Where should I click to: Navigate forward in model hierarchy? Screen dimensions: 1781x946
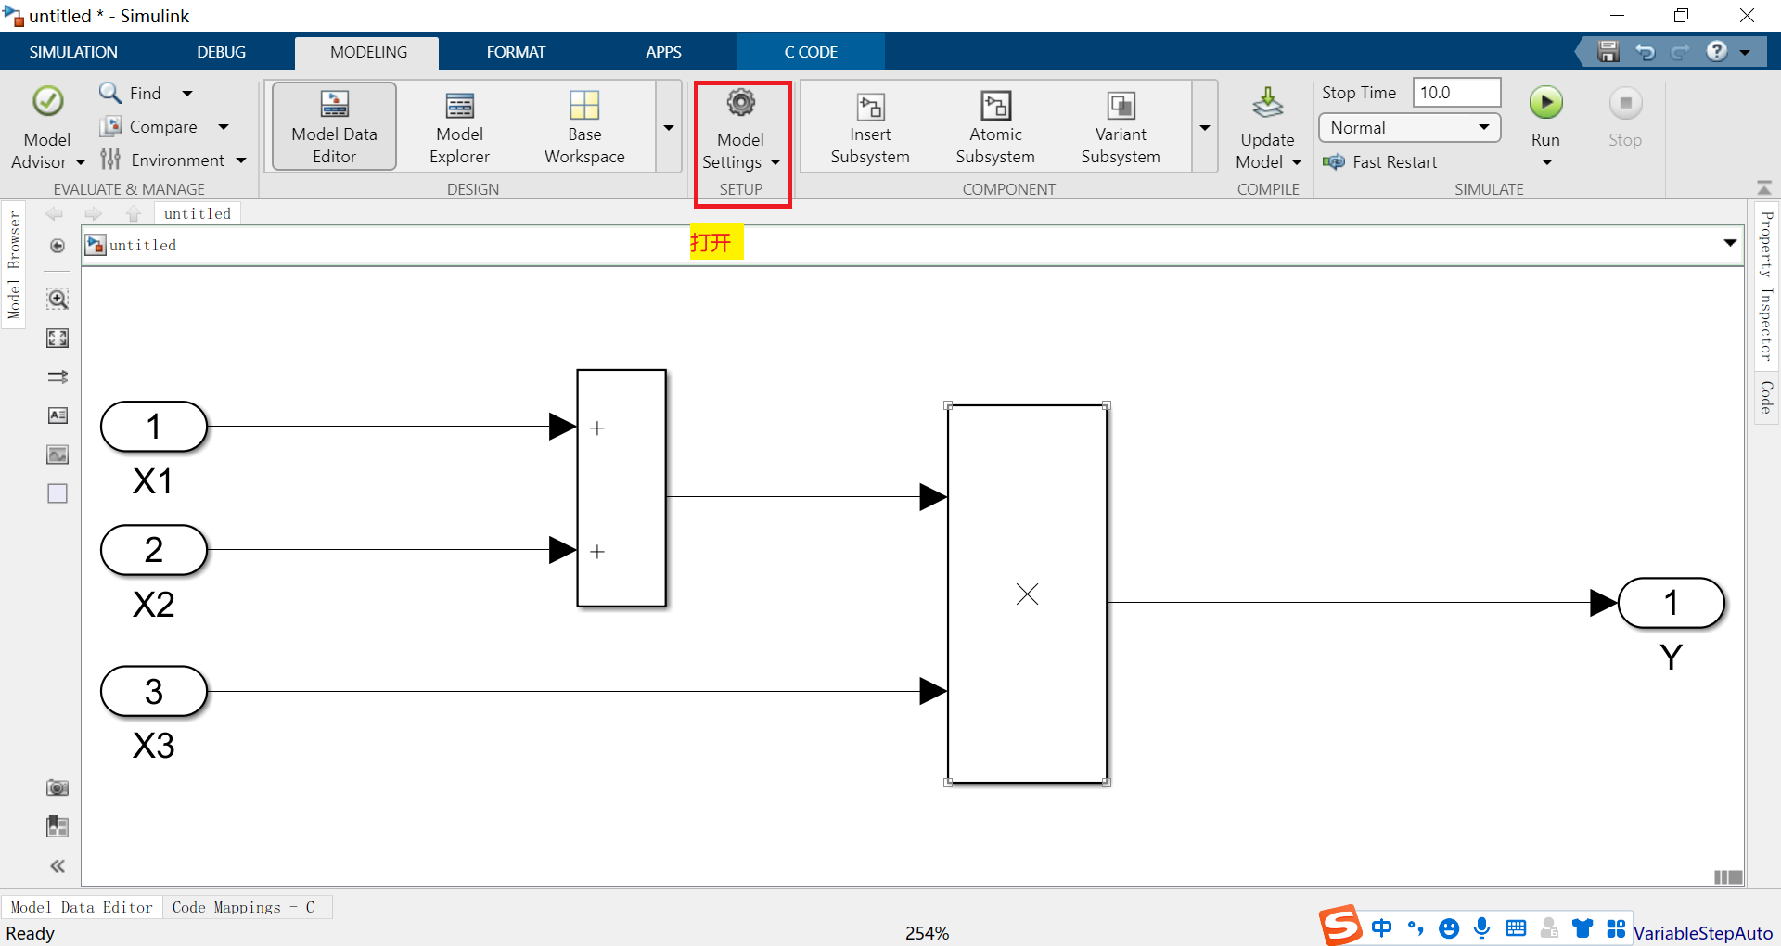pos(94,214)
